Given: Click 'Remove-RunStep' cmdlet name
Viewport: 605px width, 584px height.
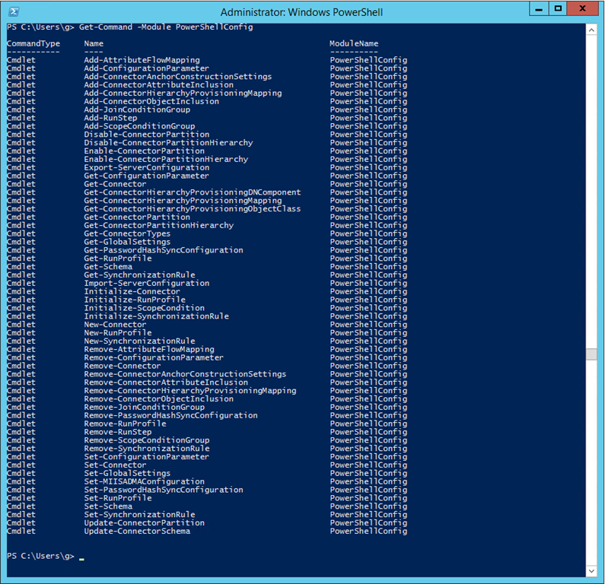Looking at the screenshot, I should click(x=118, y=433).
